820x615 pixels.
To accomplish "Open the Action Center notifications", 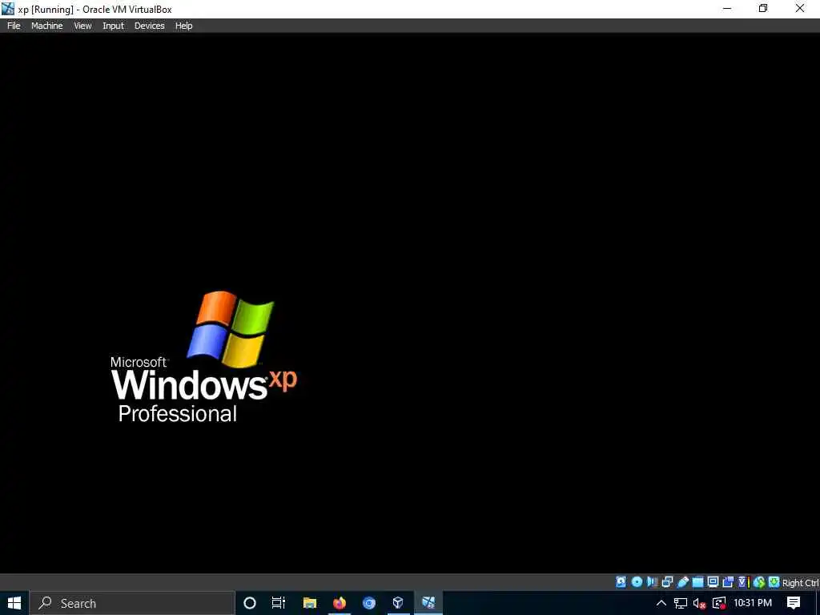I will click(794, 603).
